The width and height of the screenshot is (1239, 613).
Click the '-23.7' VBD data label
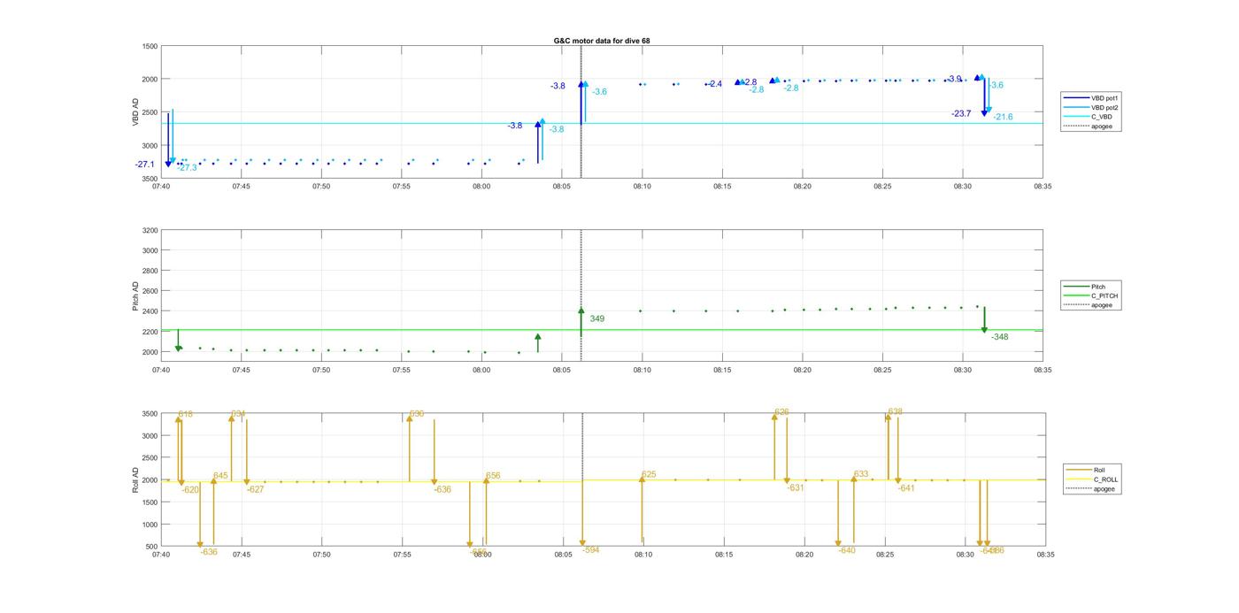(x=961, y=113)
